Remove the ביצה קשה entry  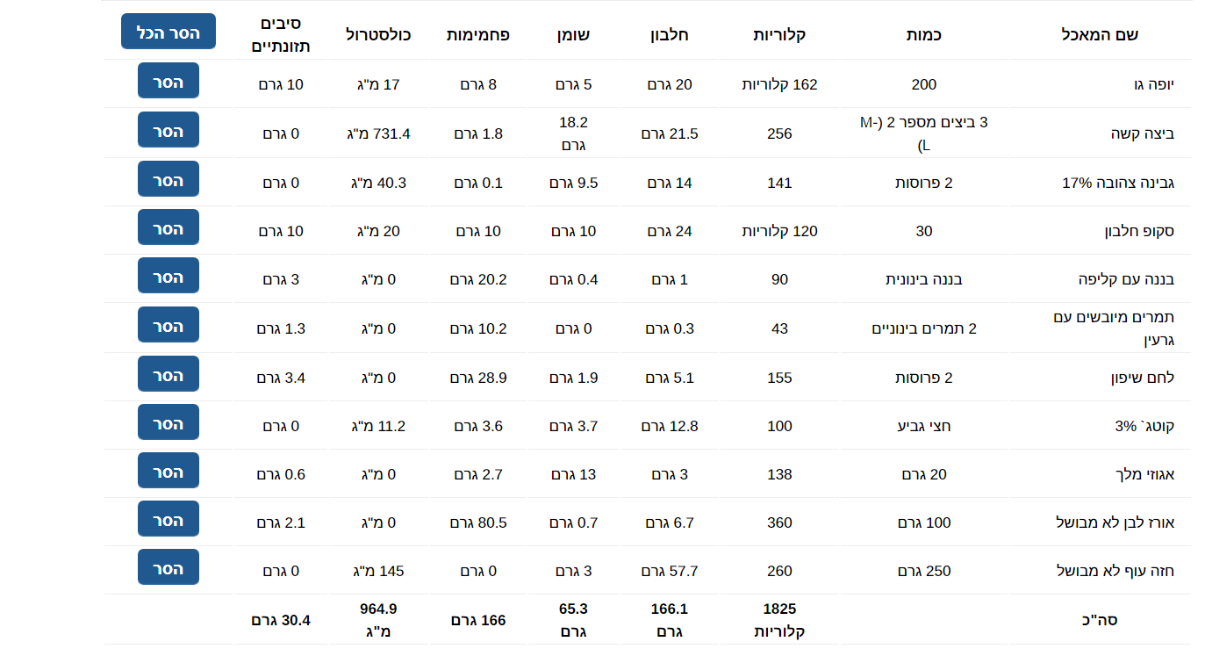169,130
